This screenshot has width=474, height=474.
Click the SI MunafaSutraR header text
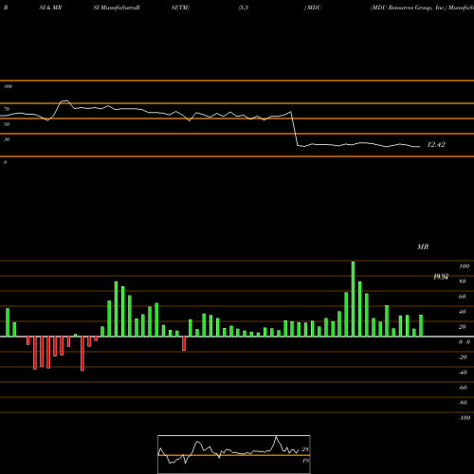coord(117,8)
